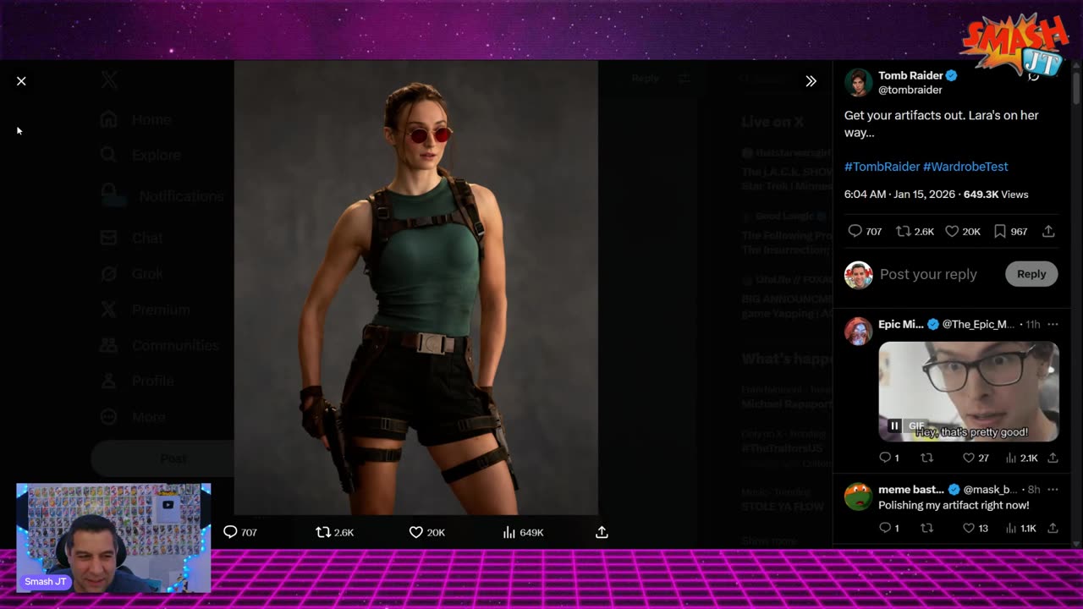The height and width of the screenshot is (609, 1083).
Task: Collapse the reply side panel with the double-chevron
Action: 811,81
